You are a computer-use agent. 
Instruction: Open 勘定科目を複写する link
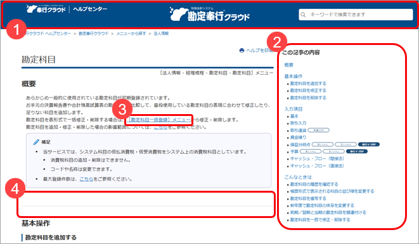point(308,198)
